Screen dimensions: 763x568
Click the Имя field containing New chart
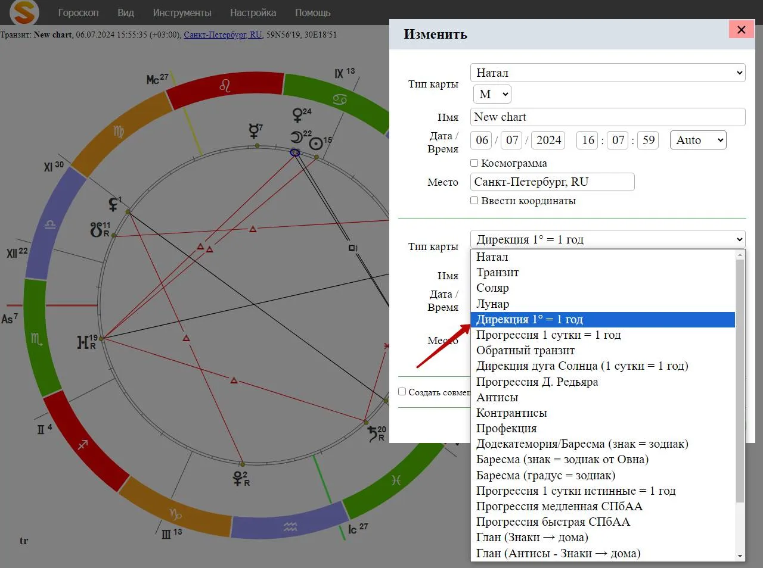click(x=607, y=117)
